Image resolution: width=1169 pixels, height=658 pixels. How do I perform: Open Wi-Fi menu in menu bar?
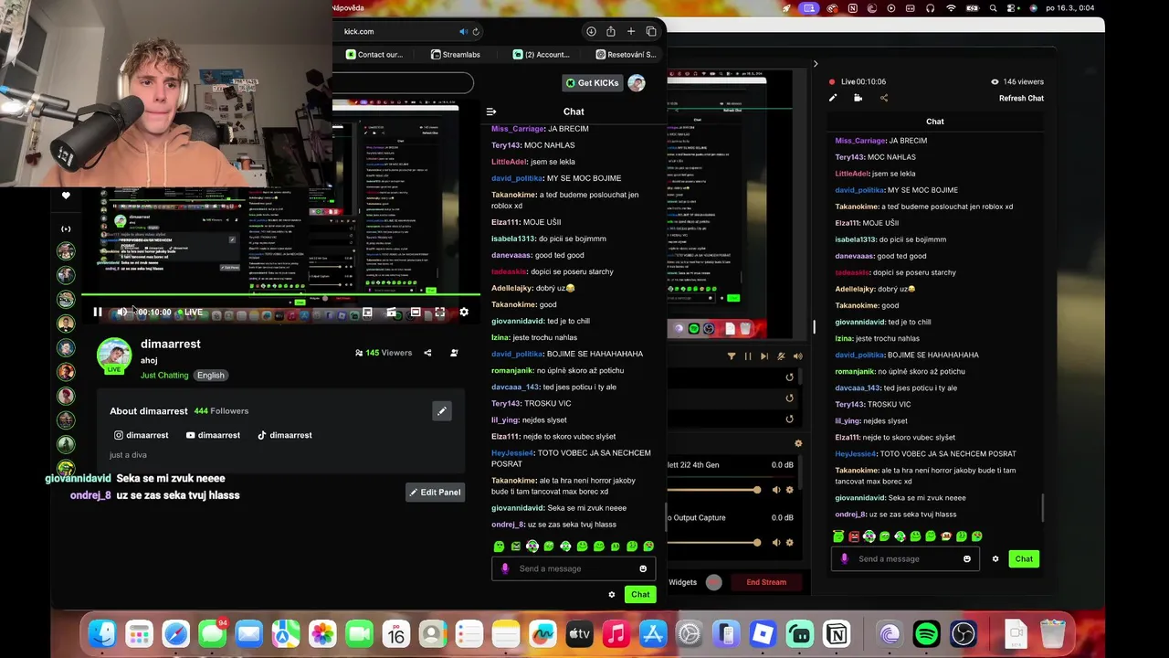951,8
